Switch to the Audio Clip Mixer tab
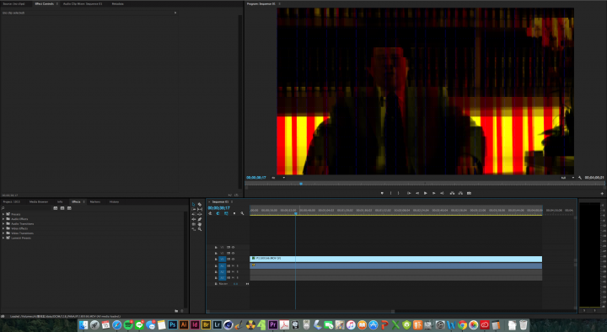This screenshot has height=332, width=607. coord(83,4)
